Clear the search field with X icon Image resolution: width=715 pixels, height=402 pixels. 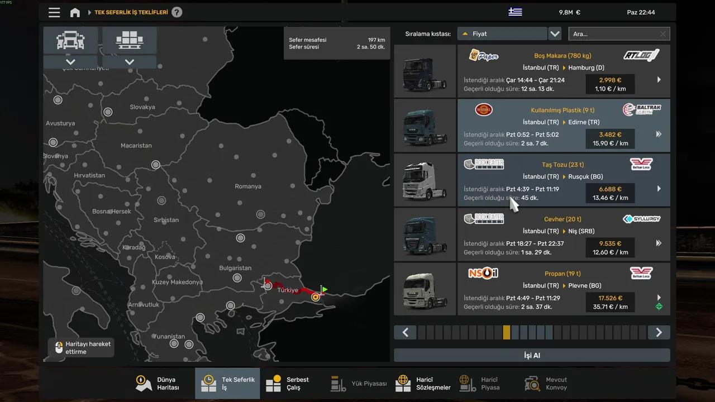(x=662, y=34)
